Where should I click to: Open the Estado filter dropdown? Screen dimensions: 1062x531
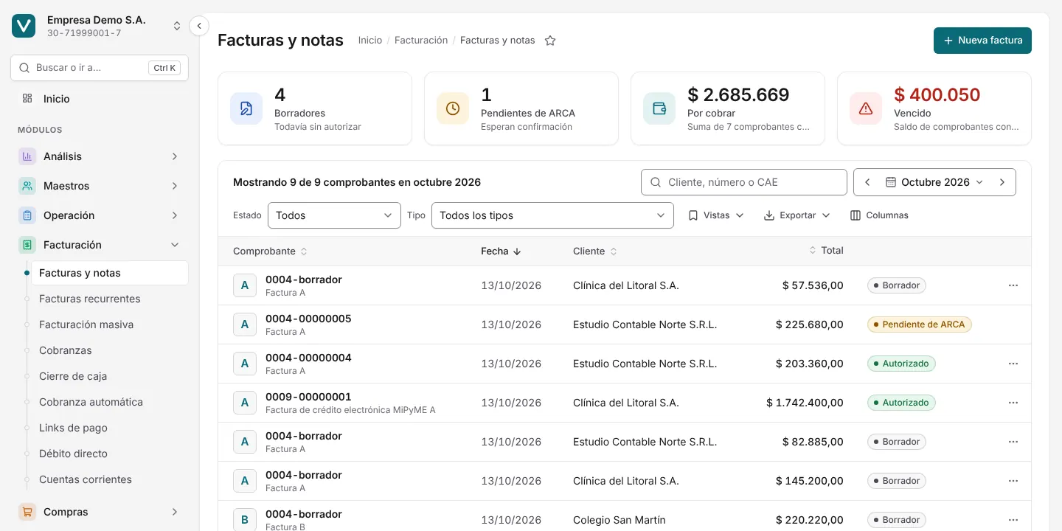[334, 215]
